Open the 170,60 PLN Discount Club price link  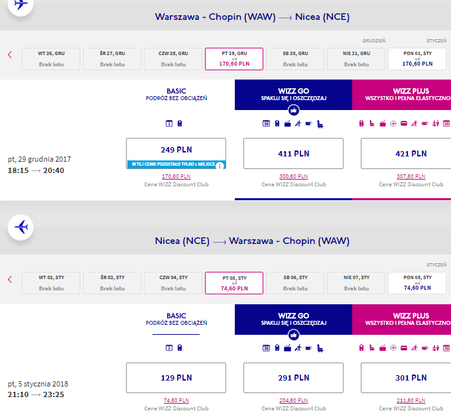(x=176, y=176)
